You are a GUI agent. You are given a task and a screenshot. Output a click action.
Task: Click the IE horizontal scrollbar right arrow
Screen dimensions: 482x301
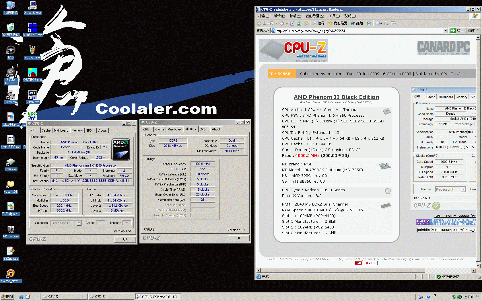click(473, 271)
